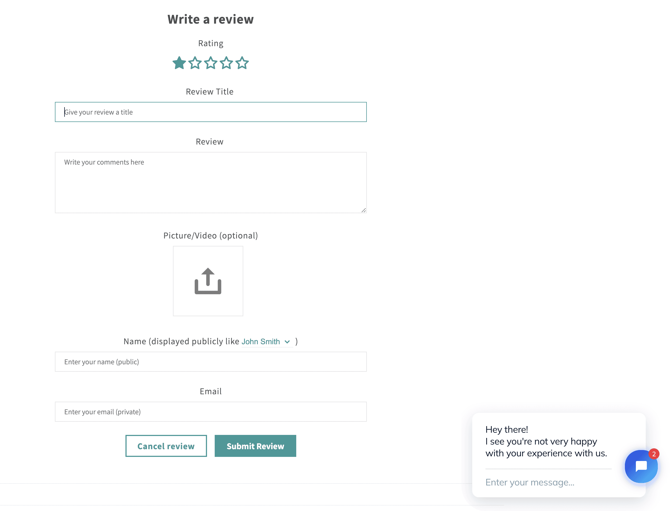Click the Submit Review button
The image size is (671, 511).
255,446
